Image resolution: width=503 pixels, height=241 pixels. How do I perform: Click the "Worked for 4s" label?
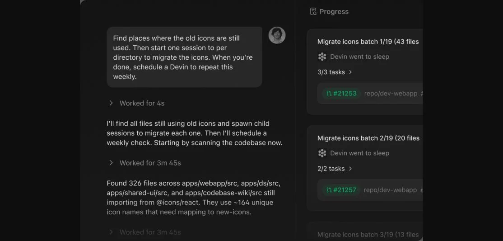tap(142, 103)
